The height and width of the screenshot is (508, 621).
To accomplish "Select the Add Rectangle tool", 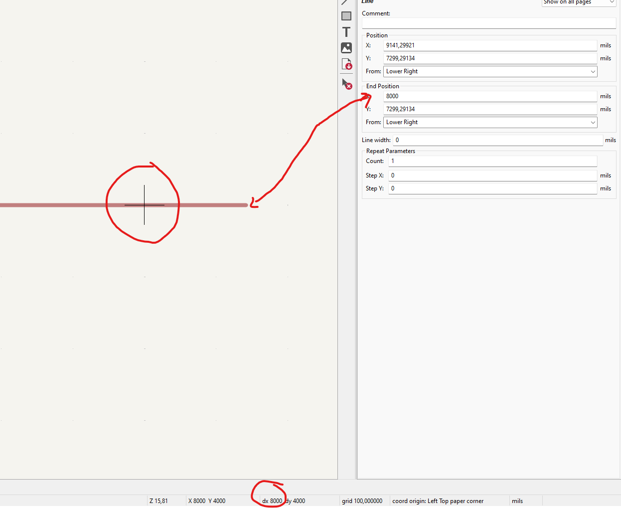I will tap(346, 16).
